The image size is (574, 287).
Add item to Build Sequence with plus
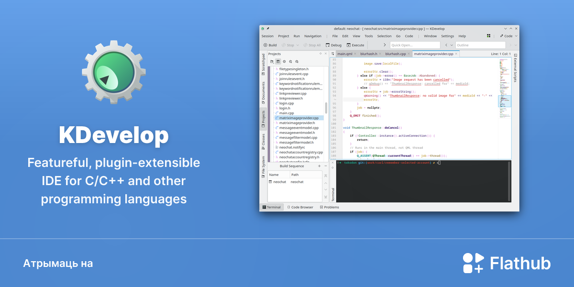pyautogui.click(x=320, y=166)
